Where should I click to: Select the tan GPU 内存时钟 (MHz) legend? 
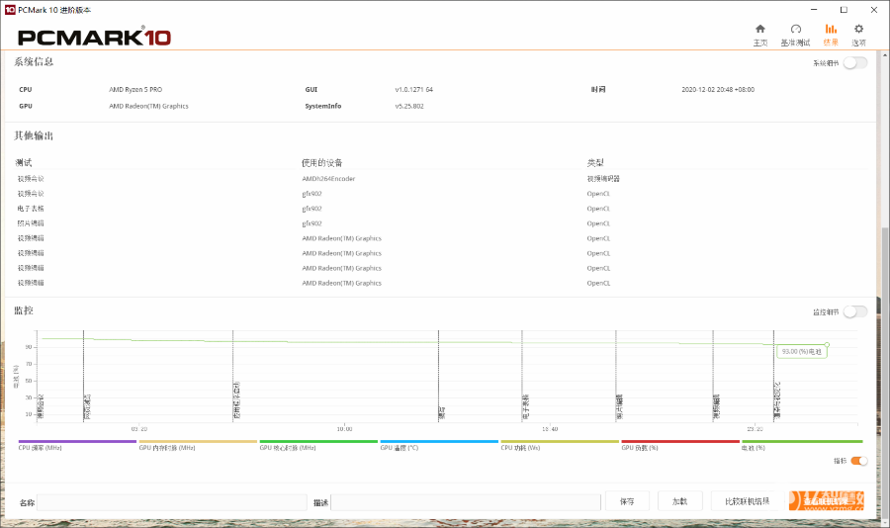pos(198,445)
